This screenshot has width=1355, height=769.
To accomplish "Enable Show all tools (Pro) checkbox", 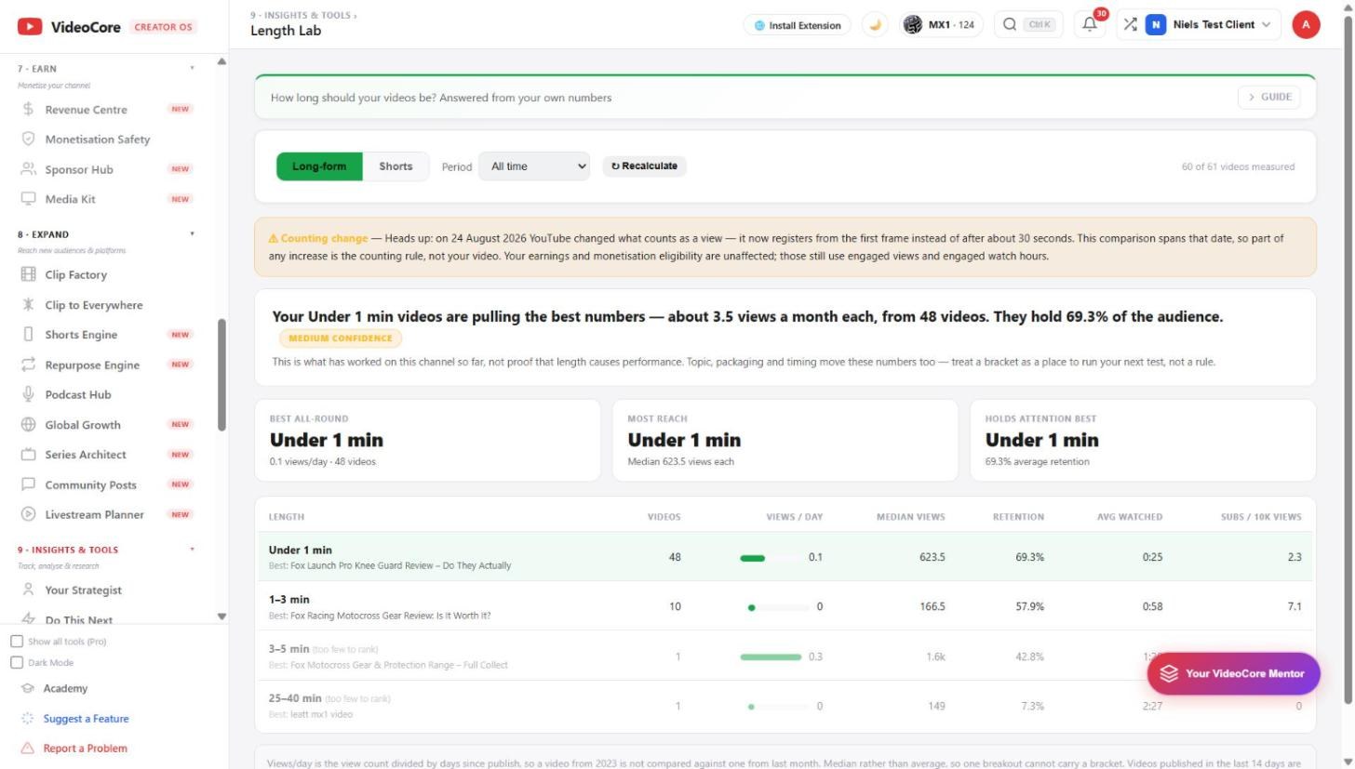I will pos(17,642).
